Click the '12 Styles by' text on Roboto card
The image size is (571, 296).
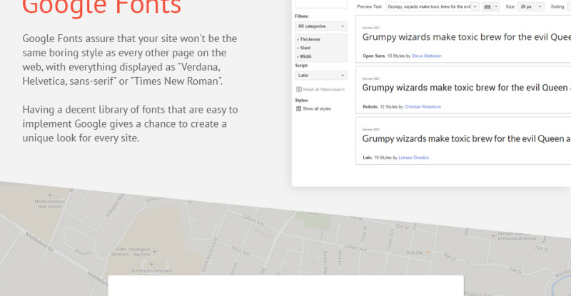pos(391,107)
